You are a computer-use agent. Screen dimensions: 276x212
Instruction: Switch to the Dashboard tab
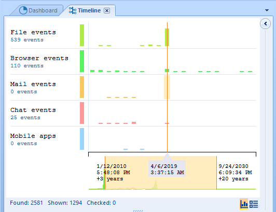38,10
